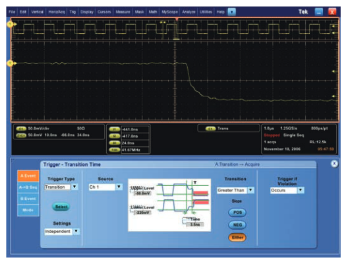The height and width of the screenshot is (262, 348).
Task: Switch to the A->B Seq tab
Action: 28,187
